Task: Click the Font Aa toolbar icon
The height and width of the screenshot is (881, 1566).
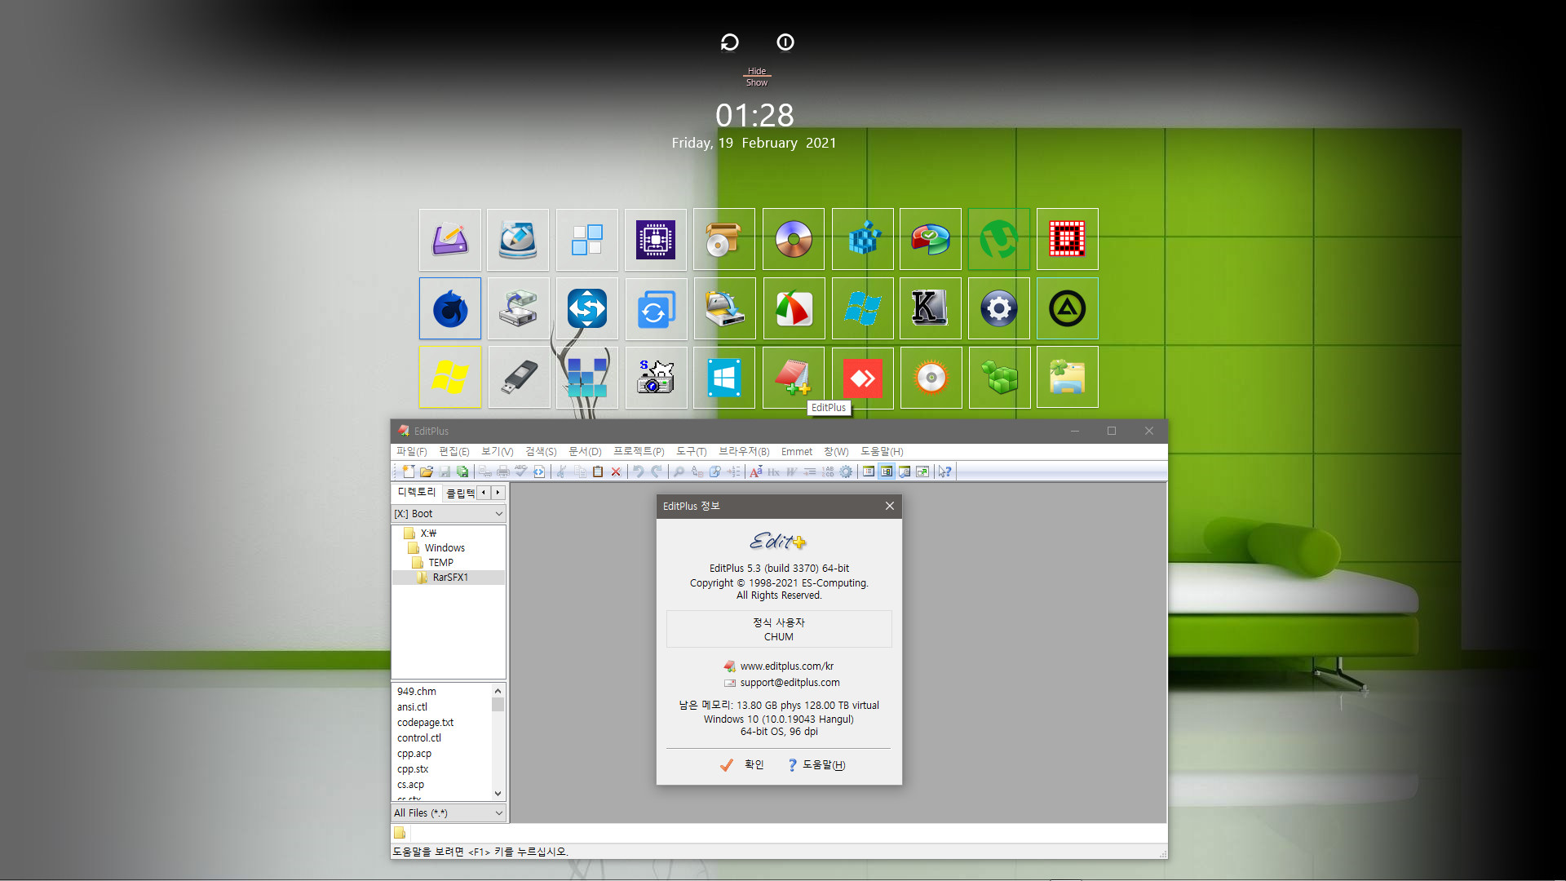Action: click(756, 471)
